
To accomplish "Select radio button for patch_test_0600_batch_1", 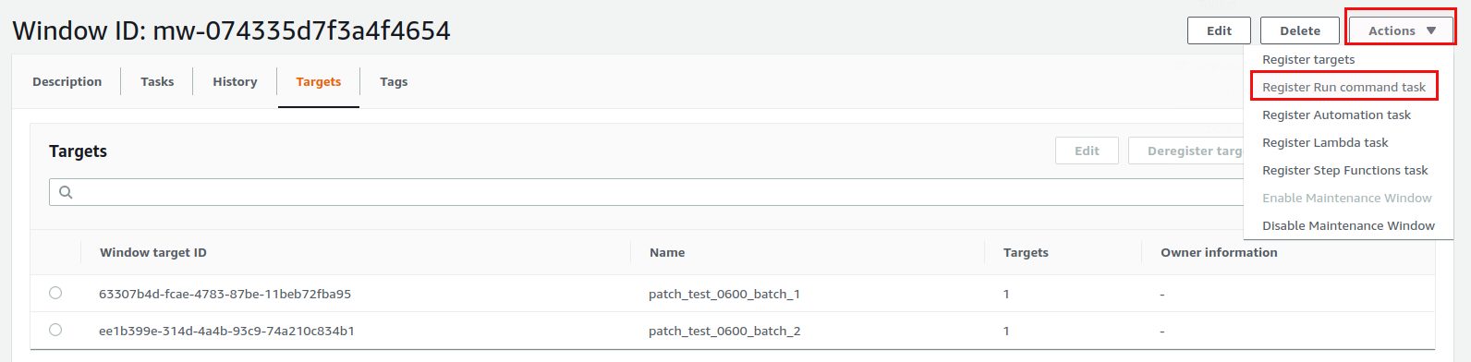I will coord(55,293).
